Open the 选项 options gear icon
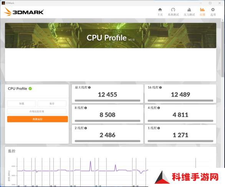The image size is (225, 187). pos(213,10)
